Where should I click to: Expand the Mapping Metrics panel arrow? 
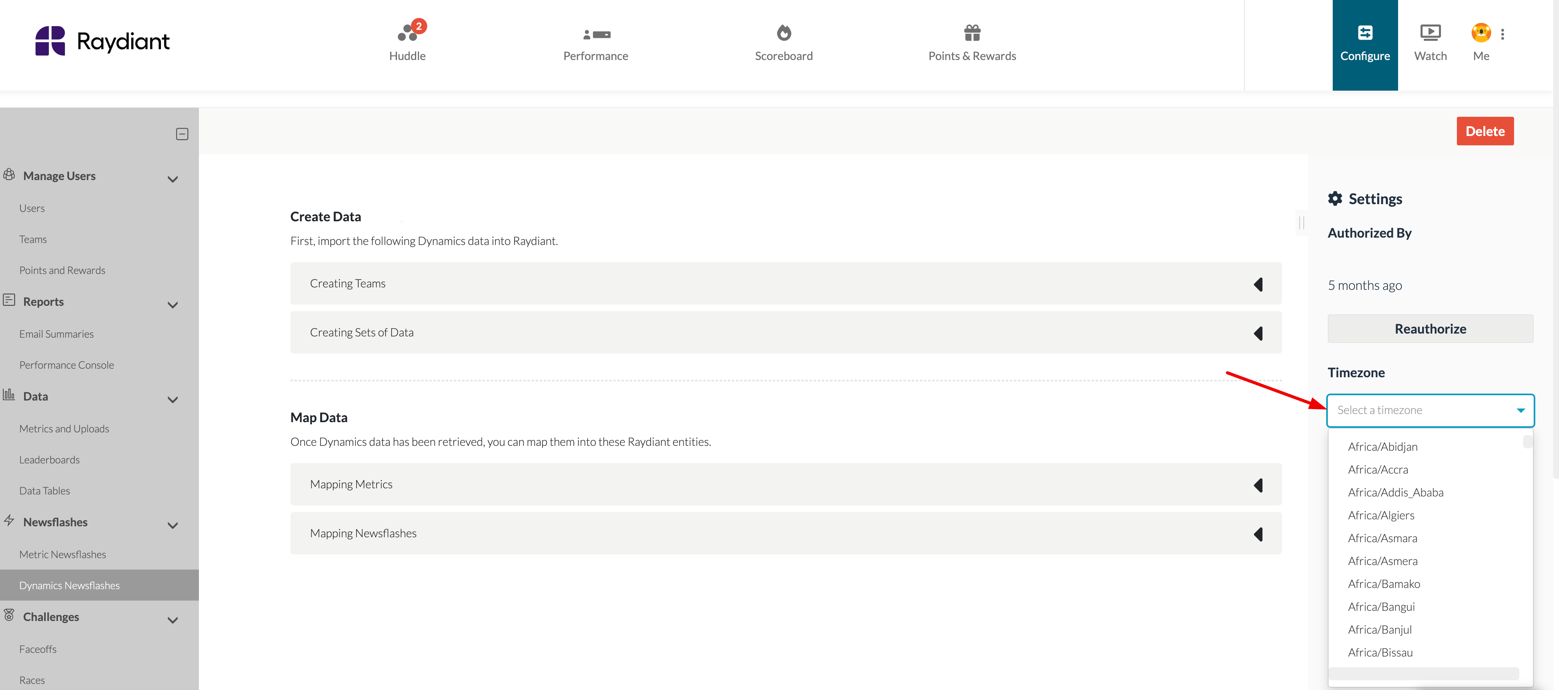[1259, 485]
